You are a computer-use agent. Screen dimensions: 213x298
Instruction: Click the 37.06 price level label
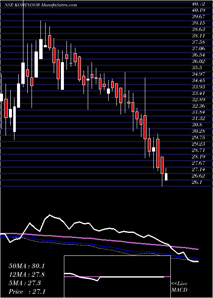[199, 49]
